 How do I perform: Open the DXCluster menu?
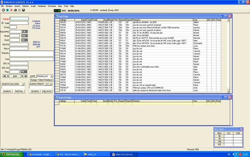point(52,6)
